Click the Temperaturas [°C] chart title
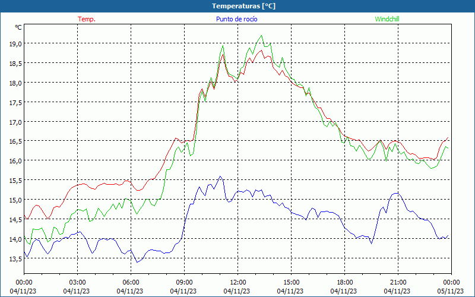 [x=243, y=6]
